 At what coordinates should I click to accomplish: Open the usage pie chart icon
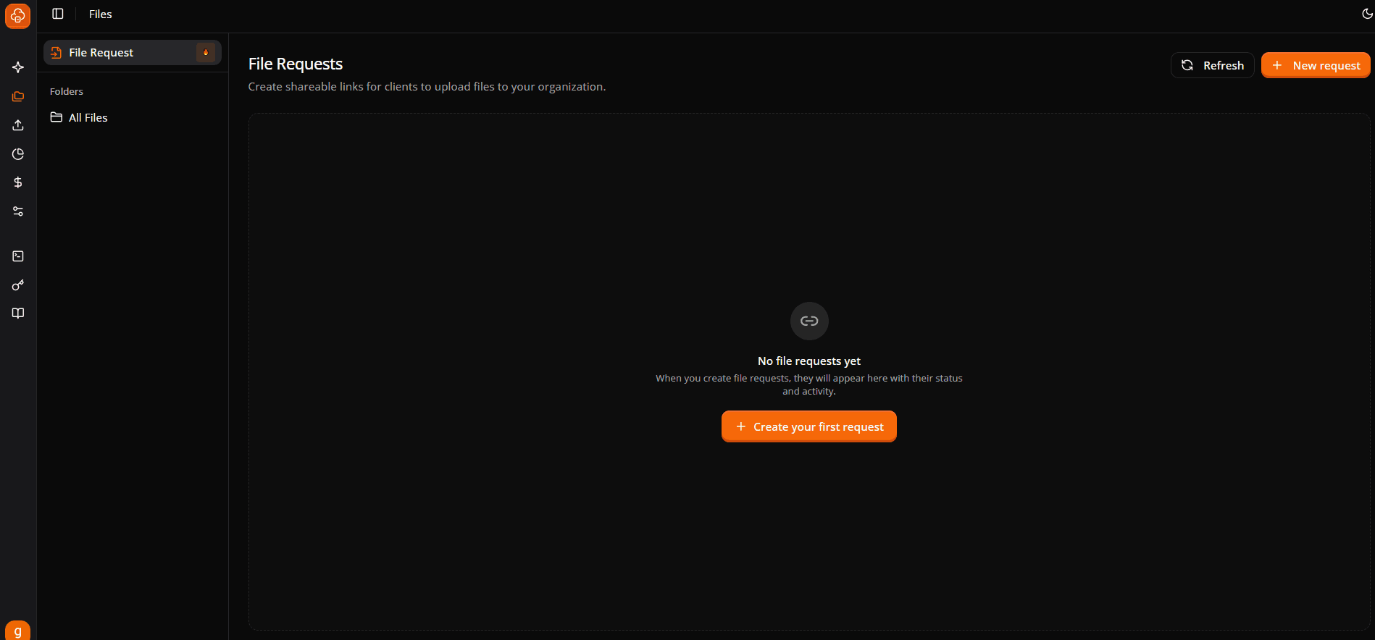pos(18,154)
